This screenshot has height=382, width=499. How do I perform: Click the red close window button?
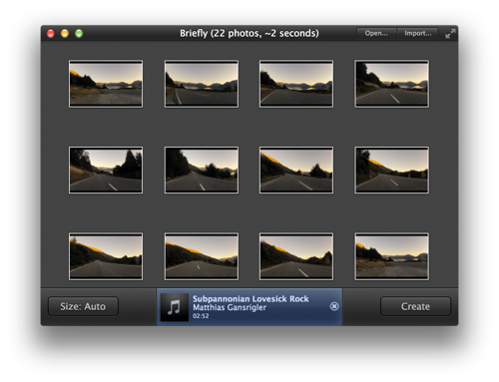coord(51,33)
